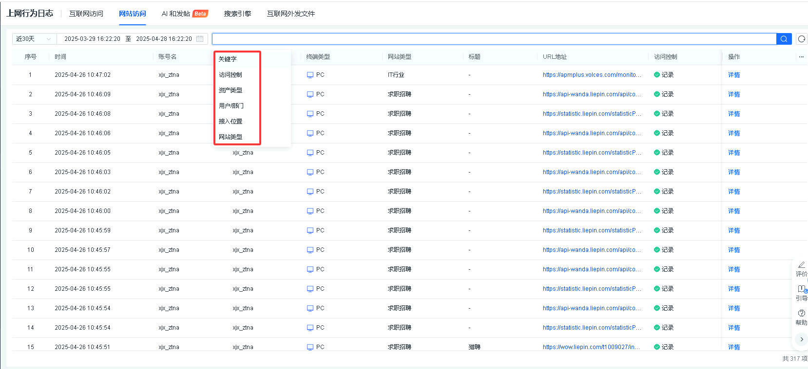Expand the 近30天 time range dropdown

click(x=34, y=39)
